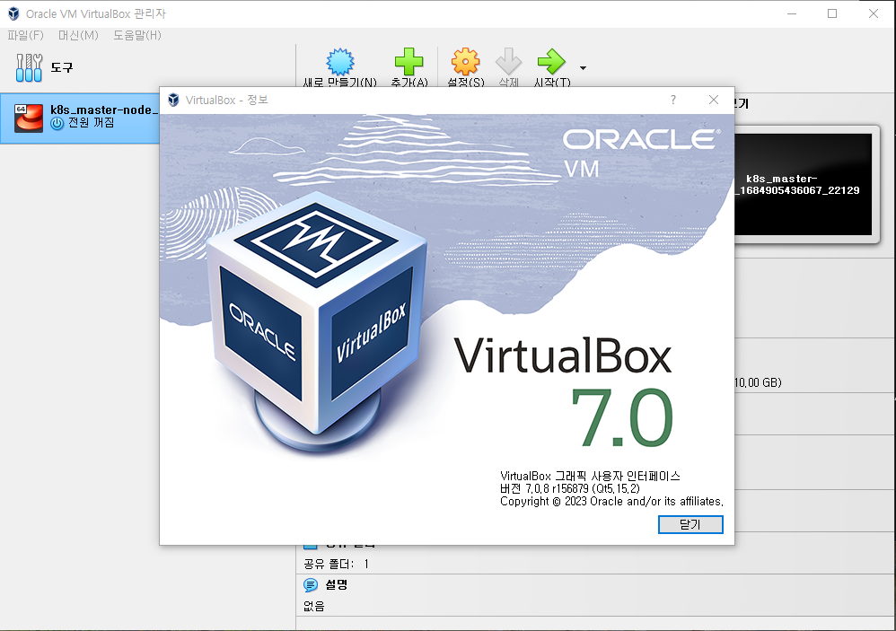Click the '없음' description text
Image resolution: width=896 pixels, height=631 pixels.
(313, 606)
